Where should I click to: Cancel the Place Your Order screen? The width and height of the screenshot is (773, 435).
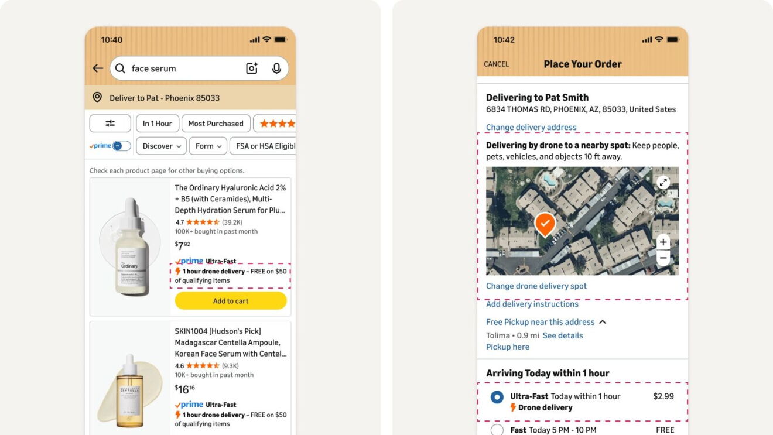[x=497, y=64]
